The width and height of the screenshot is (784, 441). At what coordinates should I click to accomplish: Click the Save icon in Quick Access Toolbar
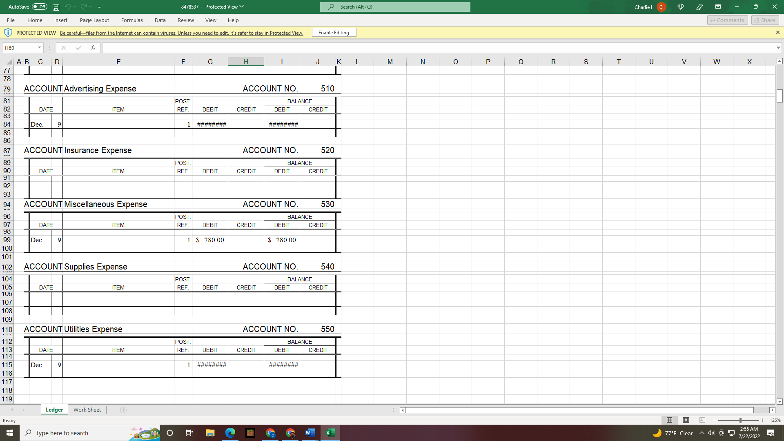click(x=55, y=7)
